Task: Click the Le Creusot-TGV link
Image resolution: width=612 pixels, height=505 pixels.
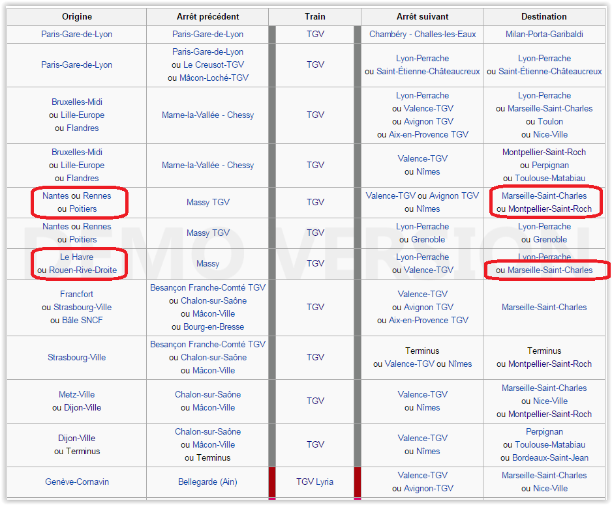Action: 213,65
